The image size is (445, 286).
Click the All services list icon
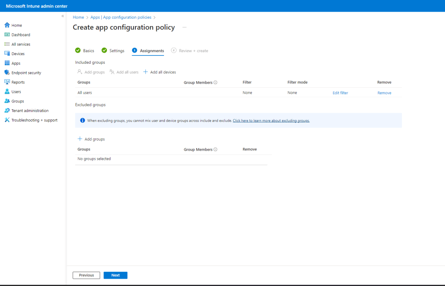pos(7,44)
